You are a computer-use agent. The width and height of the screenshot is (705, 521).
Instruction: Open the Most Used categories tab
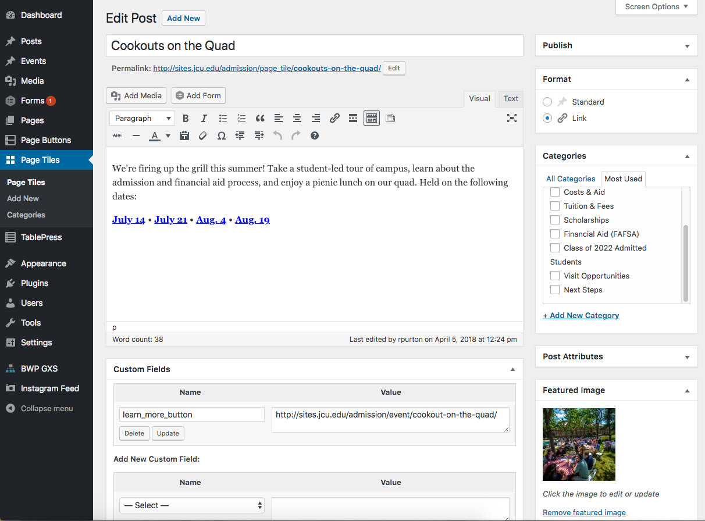(624, 179)
